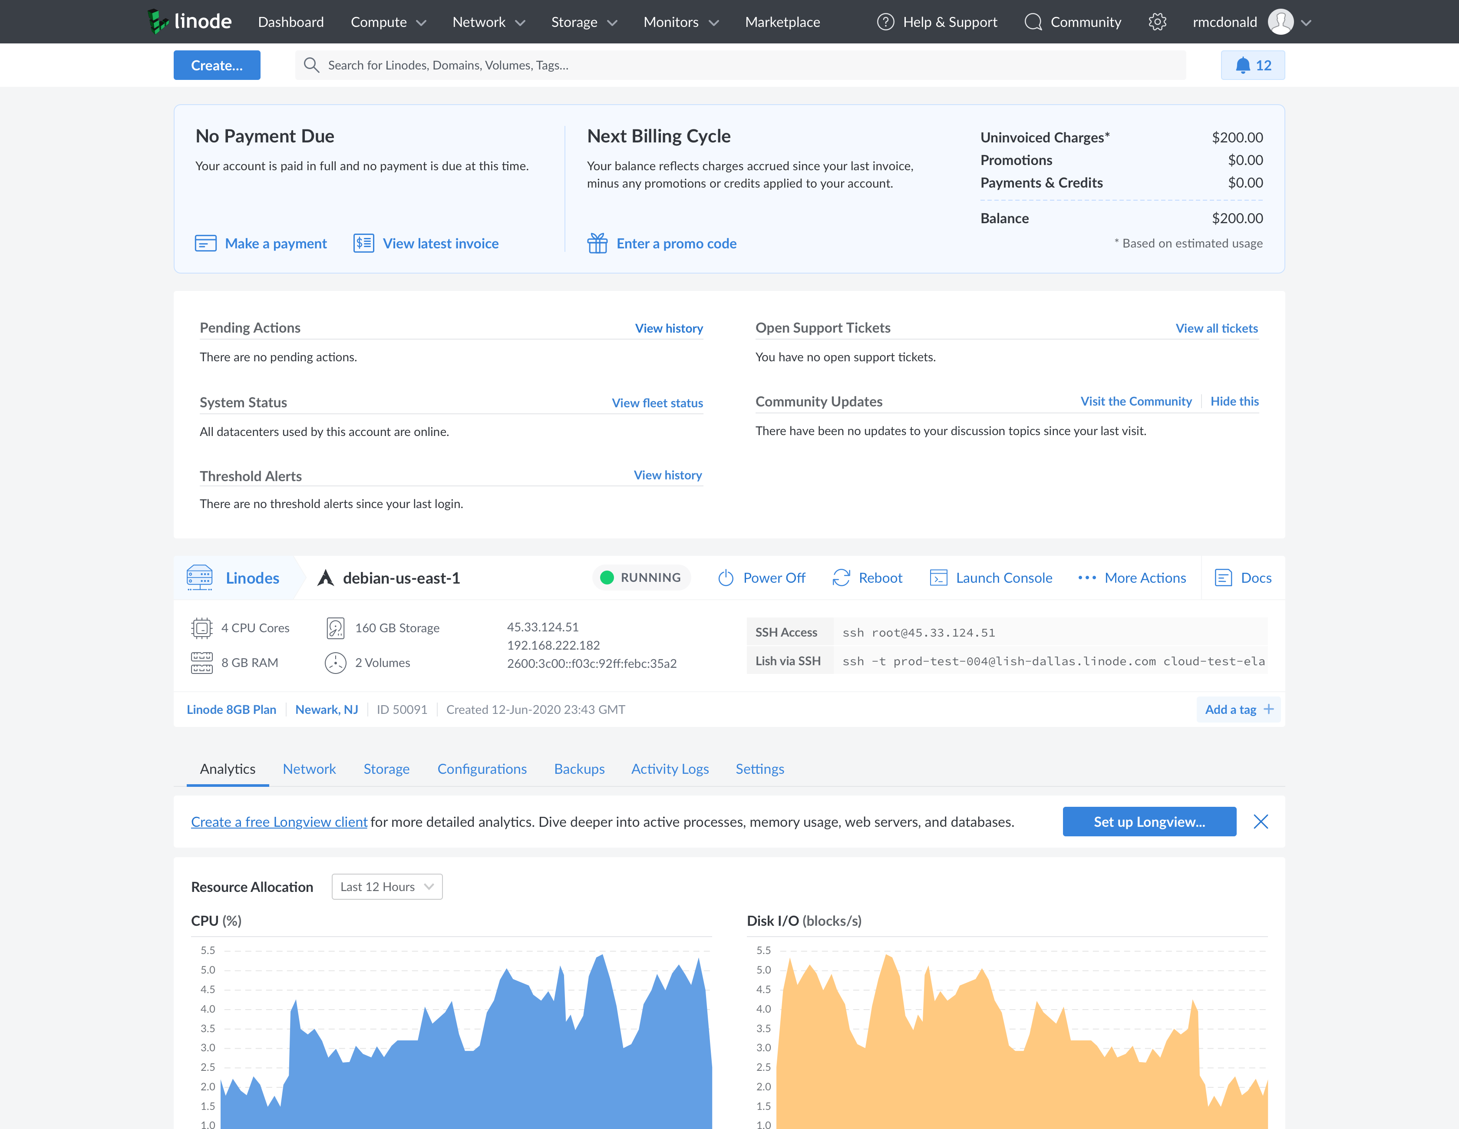The width and height of the screenshot is (1459, 1129).
Task: Click the promo code gift icon
Action: click(597, 243)
